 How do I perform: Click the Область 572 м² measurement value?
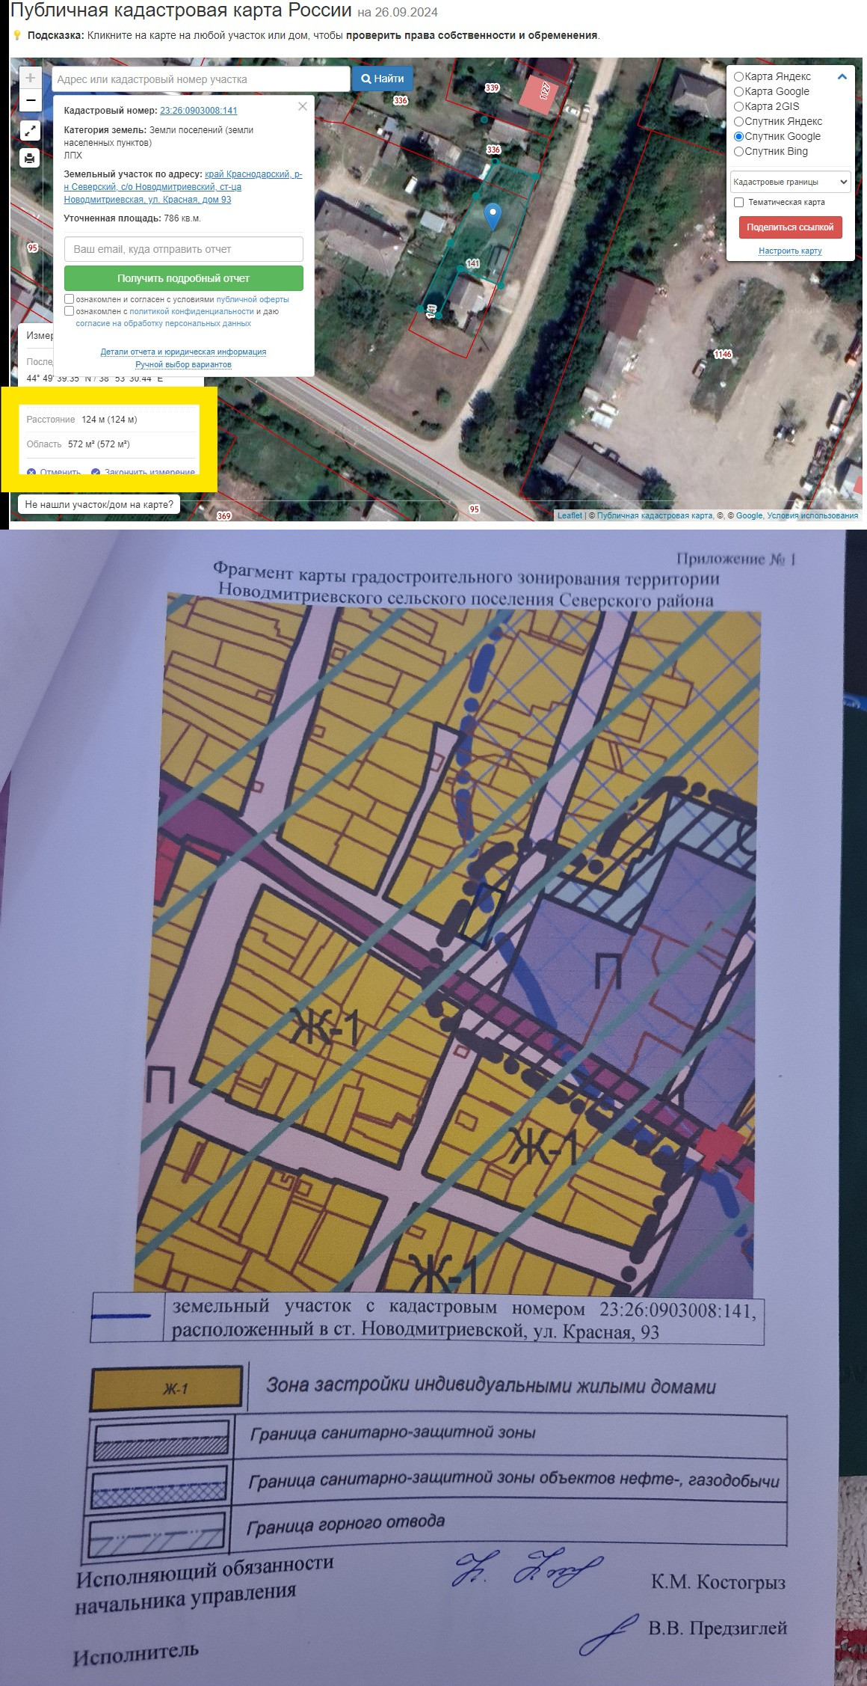(99, 444)
